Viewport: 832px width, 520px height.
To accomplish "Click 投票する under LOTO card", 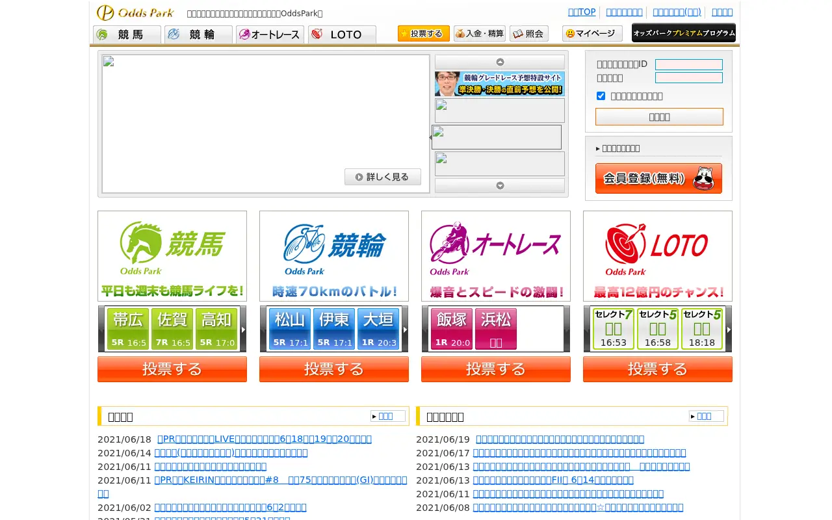I will tap(658, 369).
